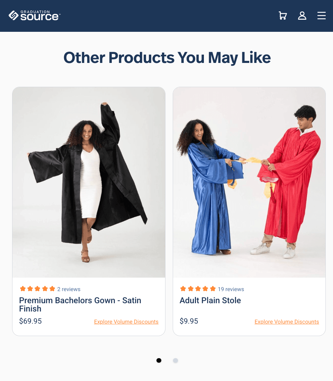The image size is (333, 381).
Task: Open the hamburger menu
Action: click(x=321, y=16)
